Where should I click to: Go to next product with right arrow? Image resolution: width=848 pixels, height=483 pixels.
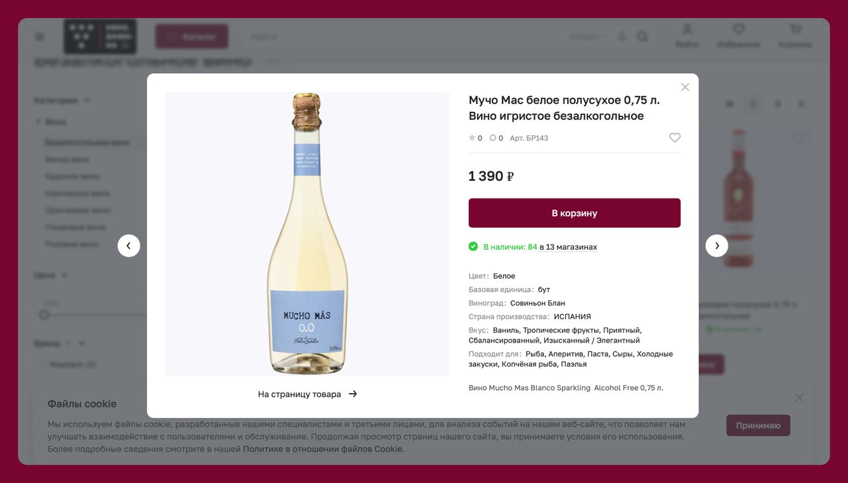(x=716, y=246)
